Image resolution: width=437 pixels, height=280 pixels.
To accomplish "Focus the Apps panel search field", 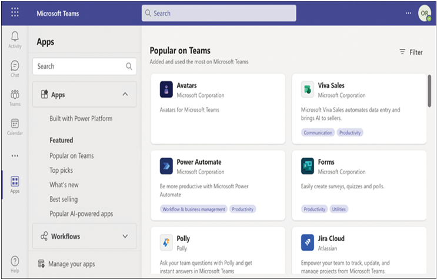I will (x=85, y=66).
